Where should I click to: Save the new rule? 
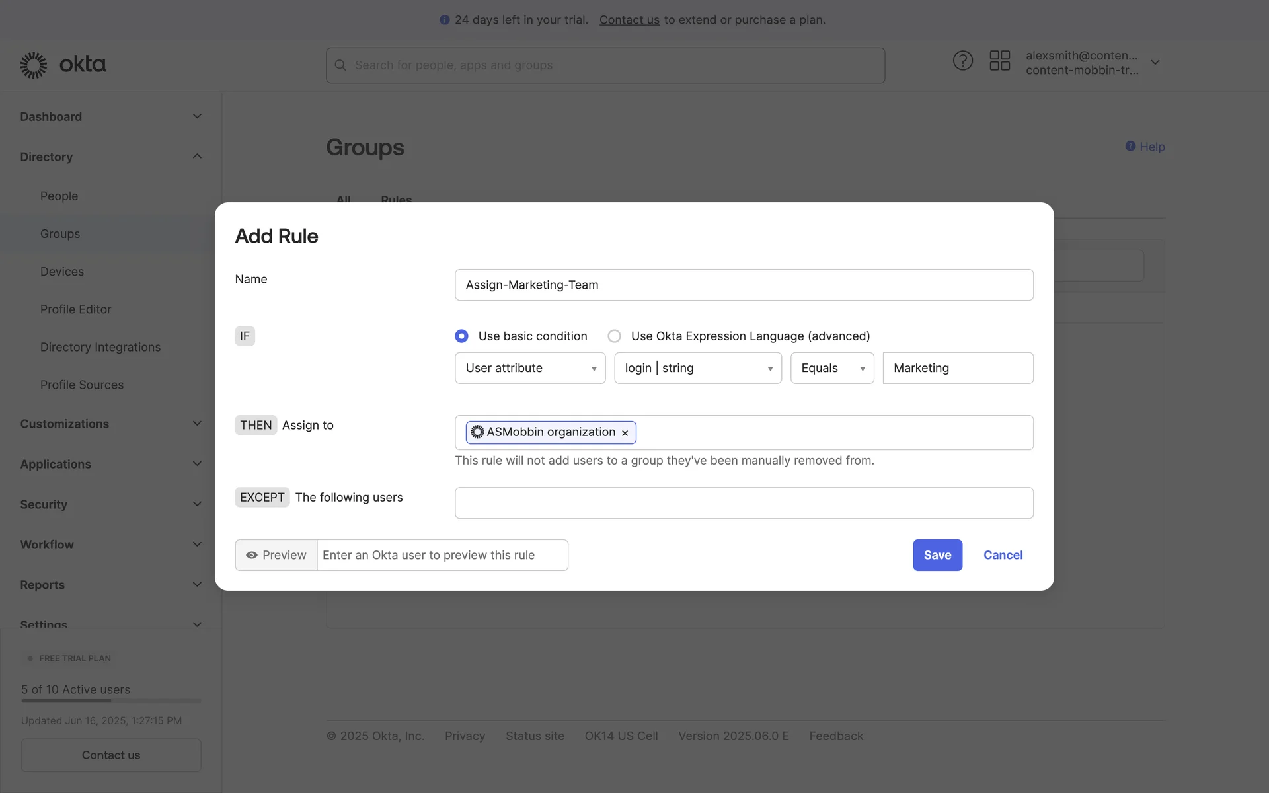tap(937, 555)
